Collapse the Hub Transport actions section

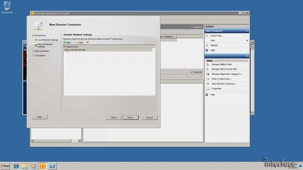pyautogui.click(x=247, y=31)
